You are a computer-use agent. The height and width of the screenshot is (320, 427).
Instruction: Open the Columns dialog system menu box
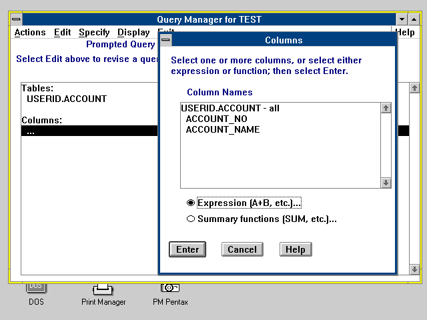pyautogui.click(x=166, y=40)
